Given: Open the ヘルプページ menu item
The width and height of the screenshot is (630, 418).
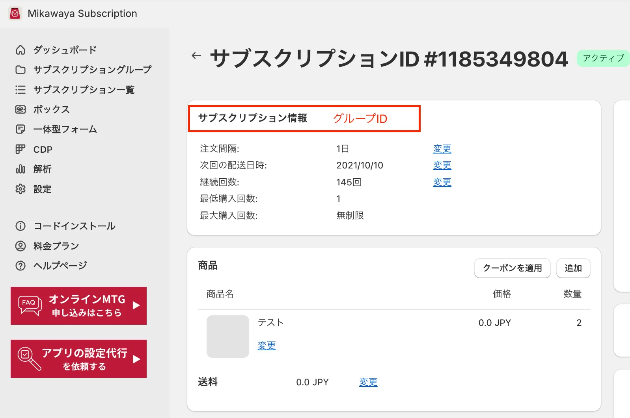Looking at the screenshot, I should click(60, 266).
